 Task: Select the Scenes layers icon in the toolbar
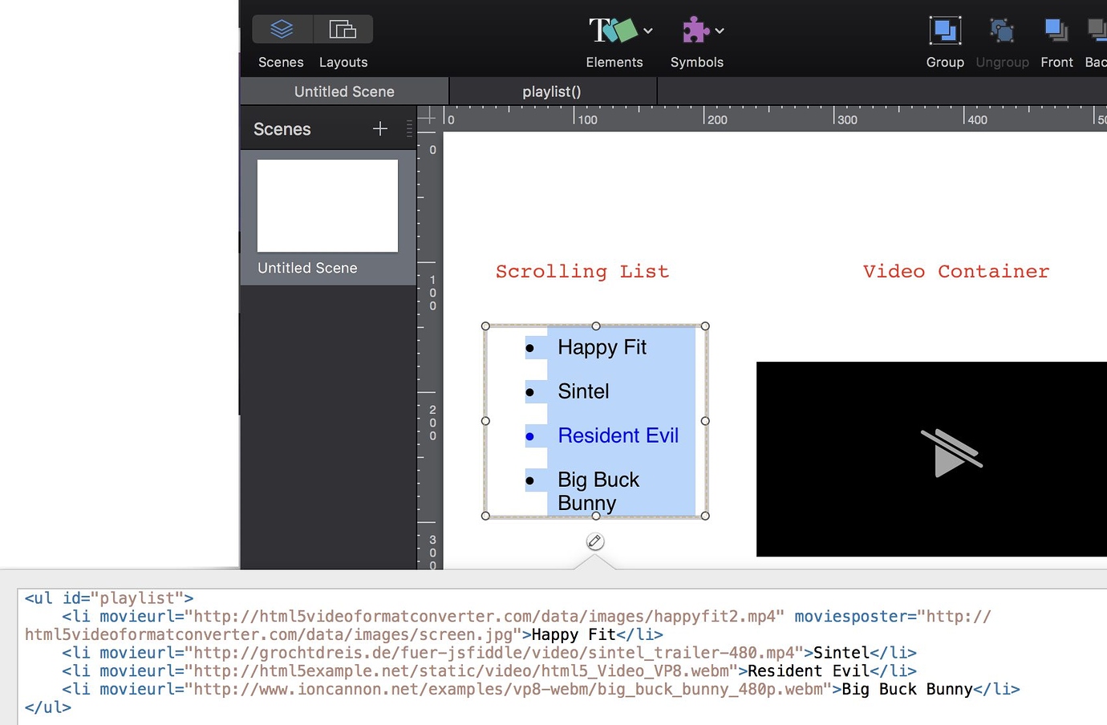tap(281, 29)
